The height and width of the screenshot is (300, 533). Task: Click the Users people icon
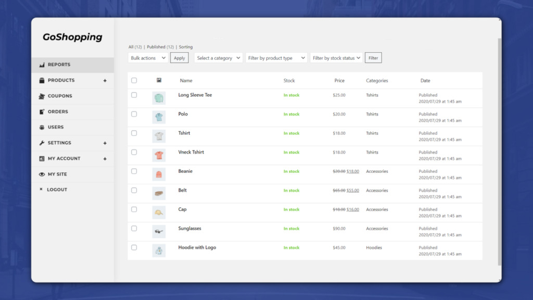click(42, 127)
